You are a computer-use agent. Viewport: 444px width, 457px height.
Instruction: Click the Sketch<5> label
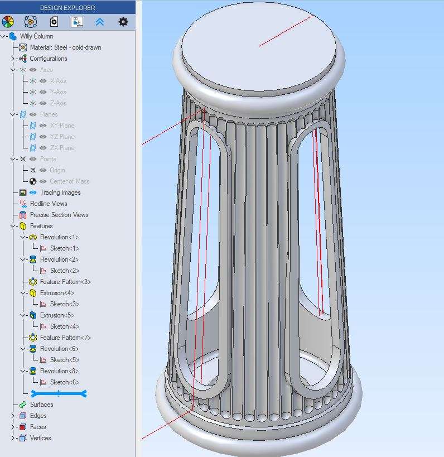coord(64,360)
